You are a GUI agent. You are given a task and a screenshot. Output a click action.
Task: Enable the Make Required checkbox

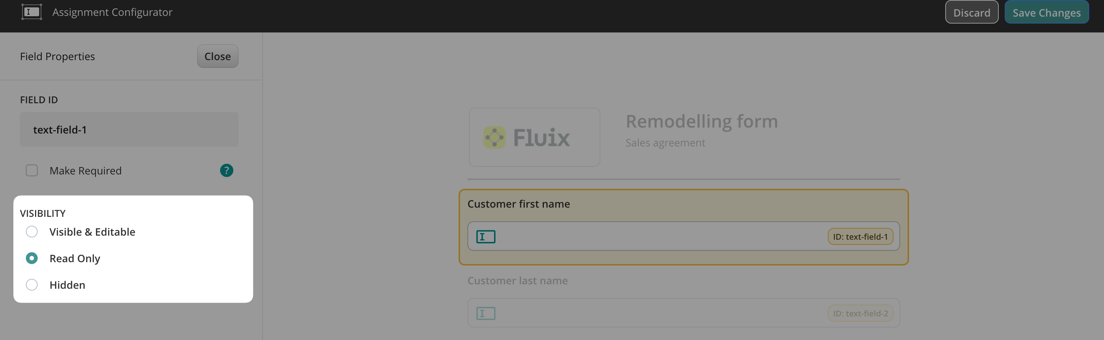pyautogui.click(x=32, y=170)
